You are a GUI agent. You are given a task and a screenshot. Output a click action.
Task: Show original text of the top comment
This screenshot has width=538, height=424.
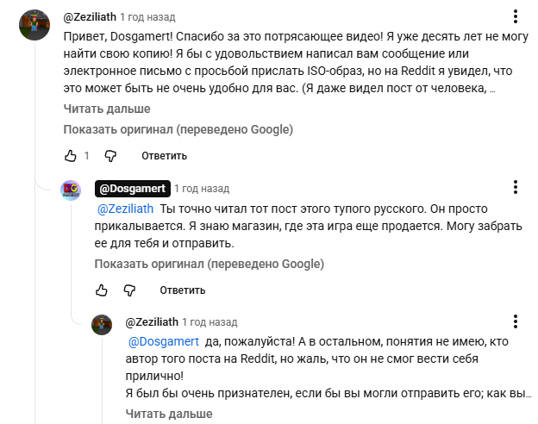(178, 129)
